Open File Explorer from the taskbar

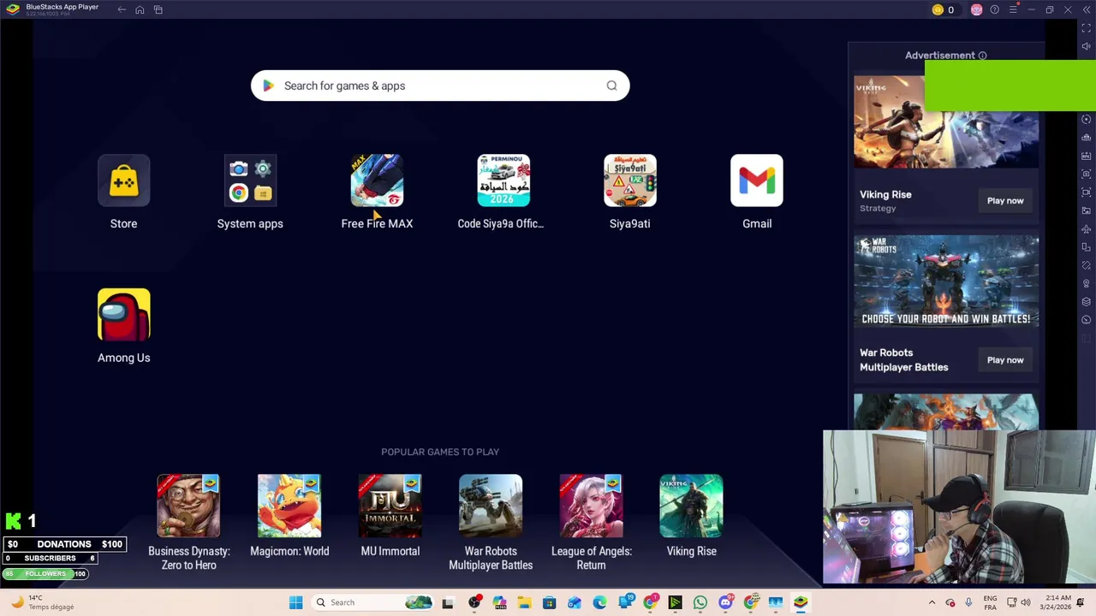(x=524, y=602)
